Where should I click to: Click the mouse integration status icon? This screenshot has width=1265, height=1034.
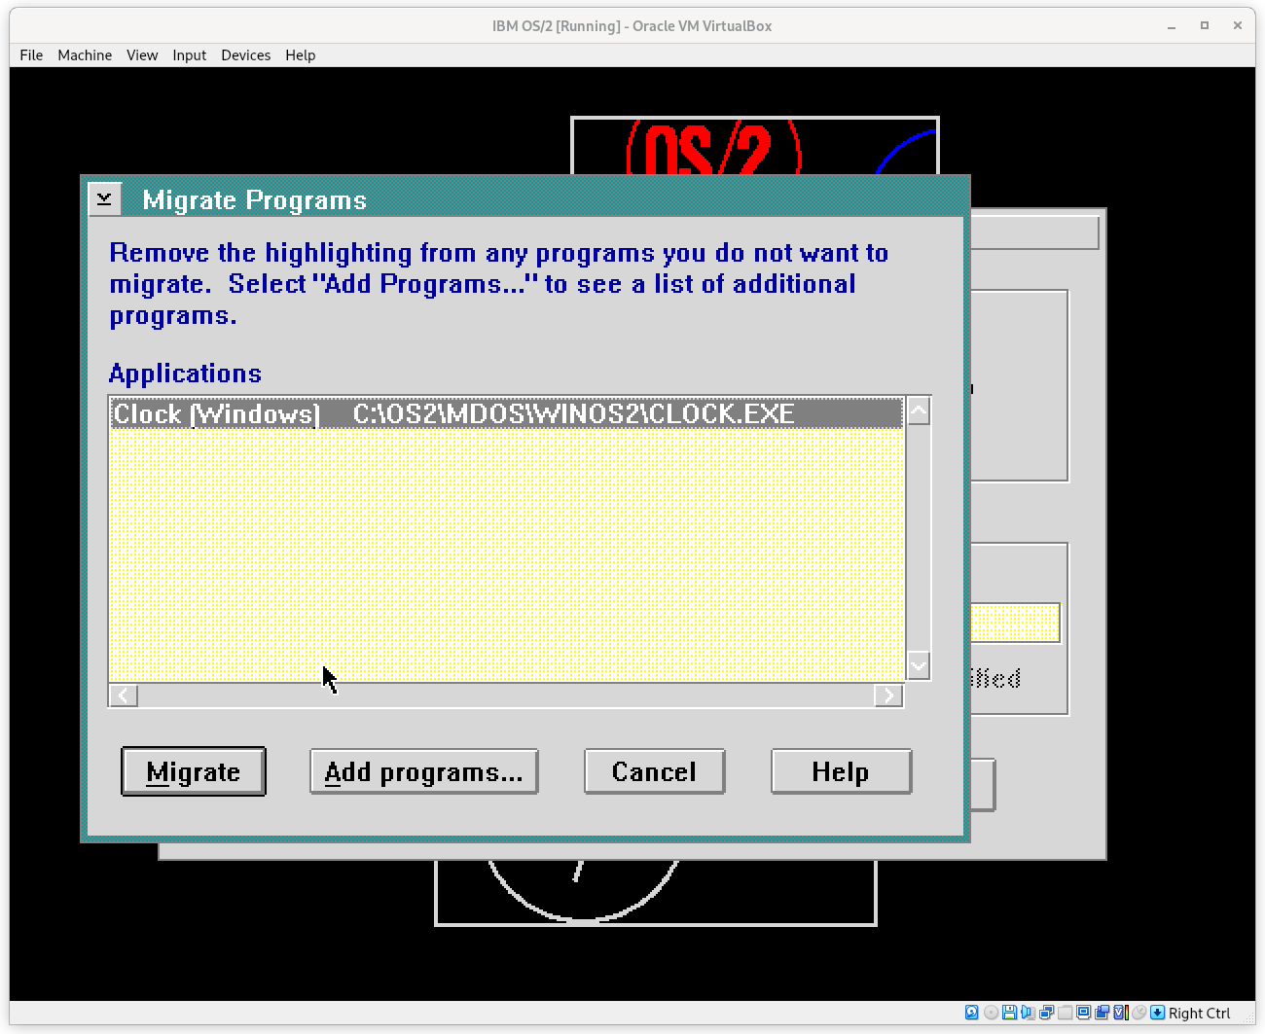[x=1138, y=1013]
